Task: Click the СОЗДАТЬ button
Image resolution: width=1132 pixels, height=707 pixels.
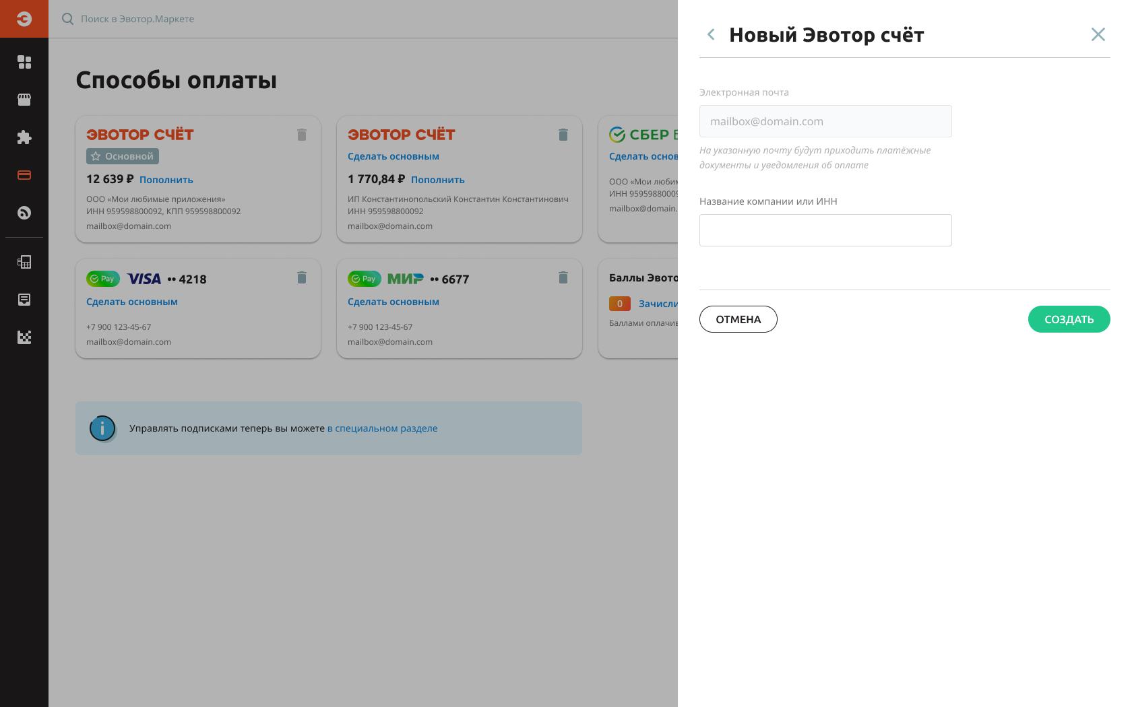Action: (1069, 319)
